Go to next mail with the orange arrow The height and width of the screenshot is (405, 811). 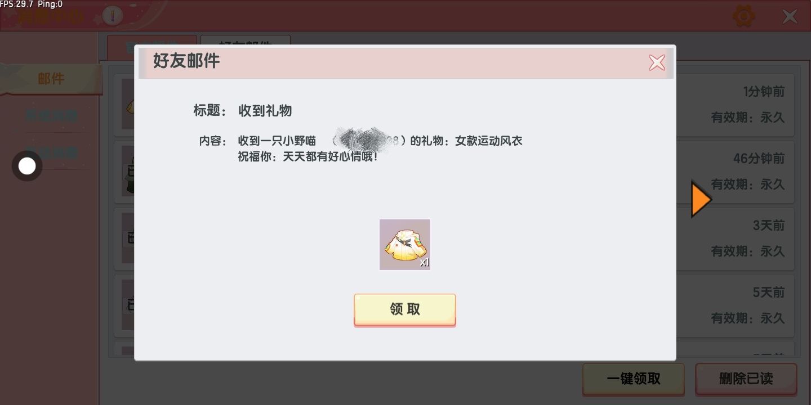tap(701, 199)
